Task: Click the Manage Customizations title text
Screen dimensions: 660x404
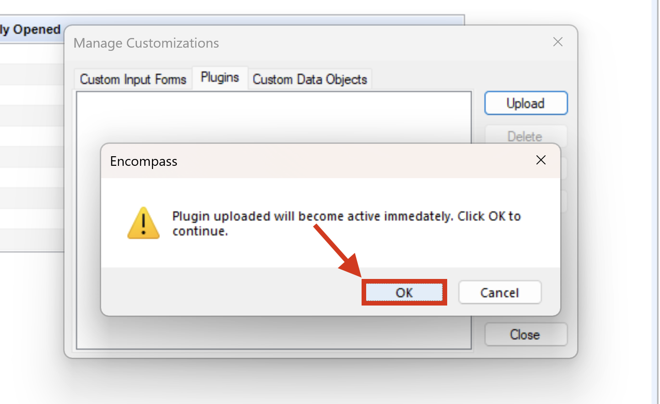Action: coord(146,43)
